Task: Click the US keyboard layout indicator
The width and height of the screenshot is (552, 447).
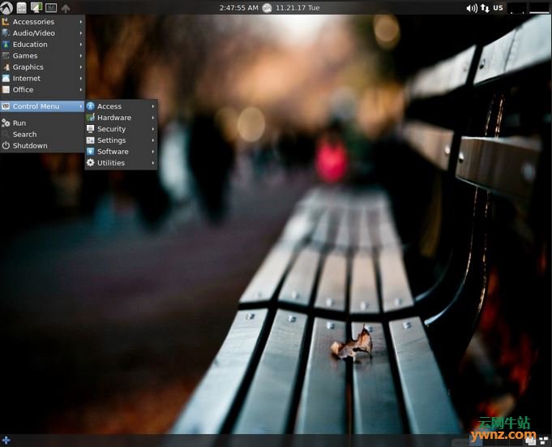Action: coord(498,8)
